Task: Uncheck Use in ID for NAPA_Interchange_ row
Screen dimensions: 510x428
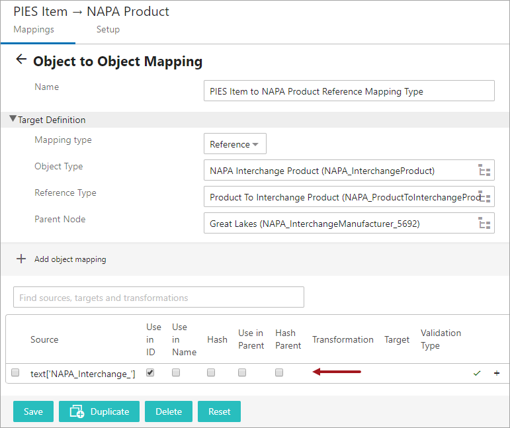Action: [x=150, y=372]
